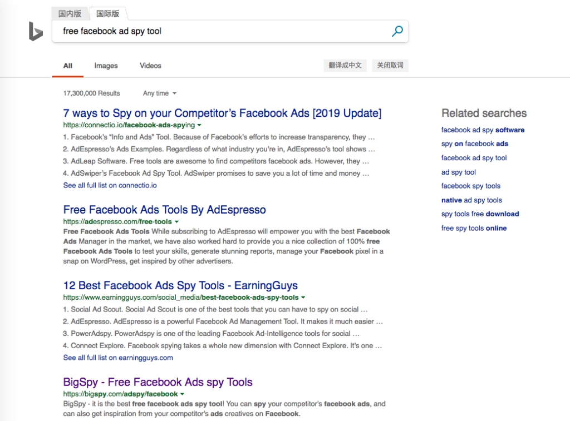Click the '4. Connect Explore' line
This screenshot has width=570, height=421.
tap(223, 346)
